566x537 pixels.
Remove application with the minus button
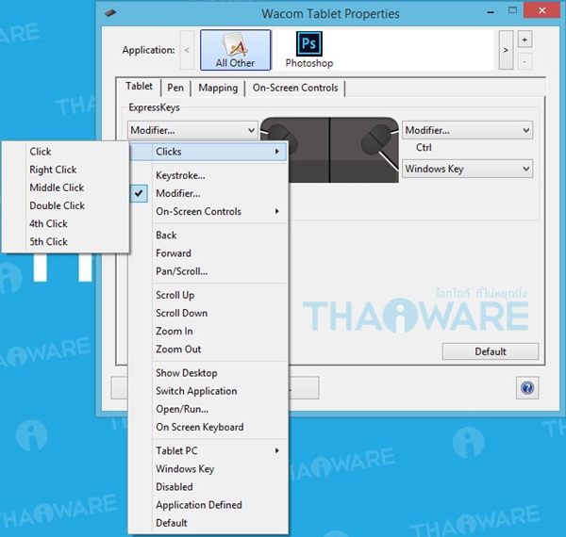click(x=524, y=61)
